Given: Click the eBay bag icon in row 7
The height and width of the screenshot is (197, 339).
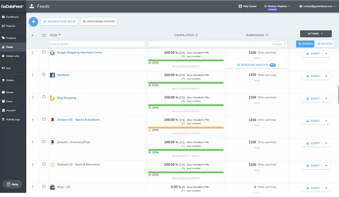Looking at the screenshot, I should tap(52, 187).
